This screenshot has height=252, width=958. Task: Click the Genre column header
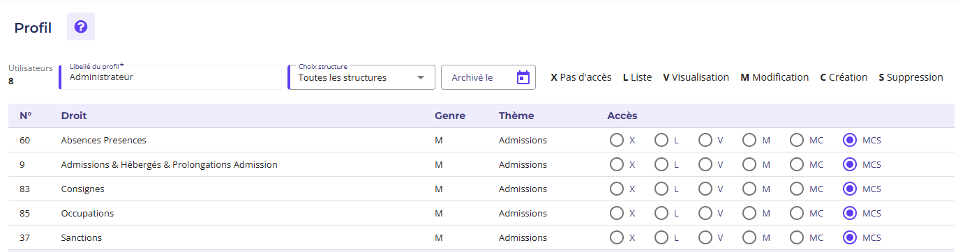(450, 116)
